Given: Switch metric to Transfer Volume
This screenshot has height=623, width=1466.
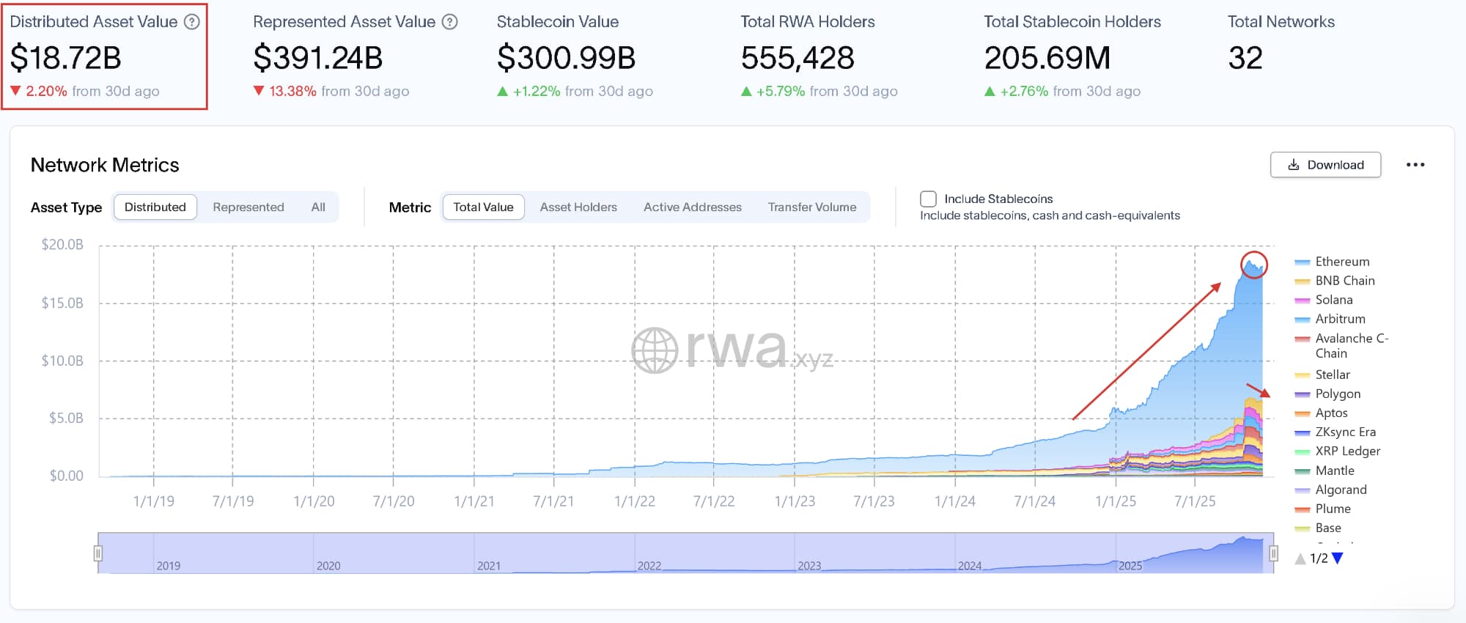Looking at the screenshot, I should pyautogui.click(x=811, y=207).
